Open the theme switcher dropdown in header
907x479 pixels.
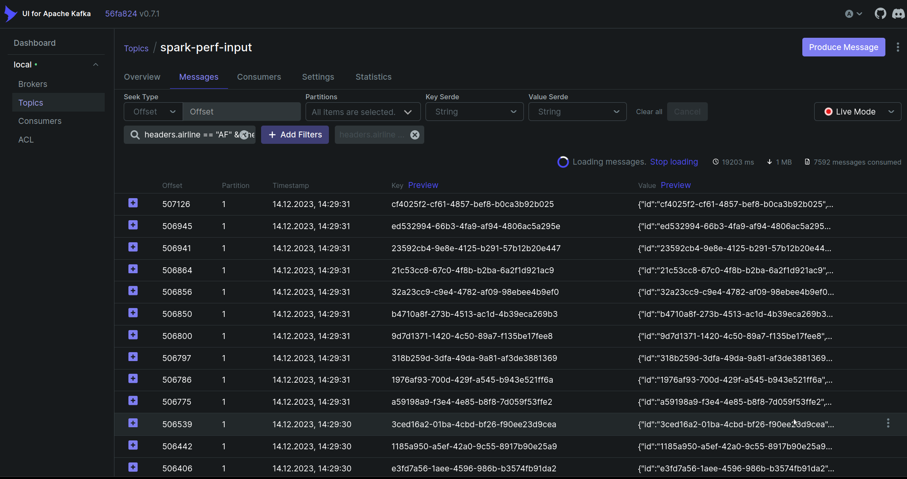pos(853,14)
